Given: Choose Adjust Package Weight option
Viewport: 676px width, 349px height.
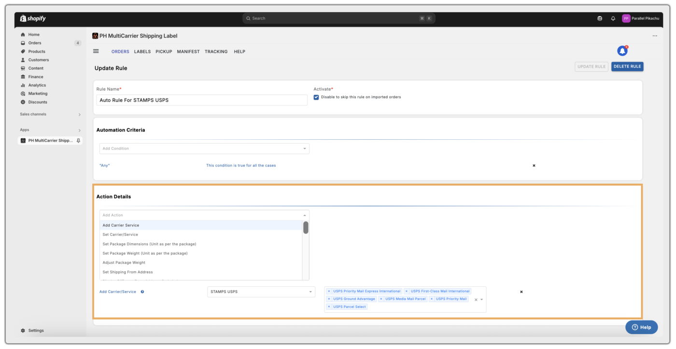Looking at the screenshot, I should [201, 263].
